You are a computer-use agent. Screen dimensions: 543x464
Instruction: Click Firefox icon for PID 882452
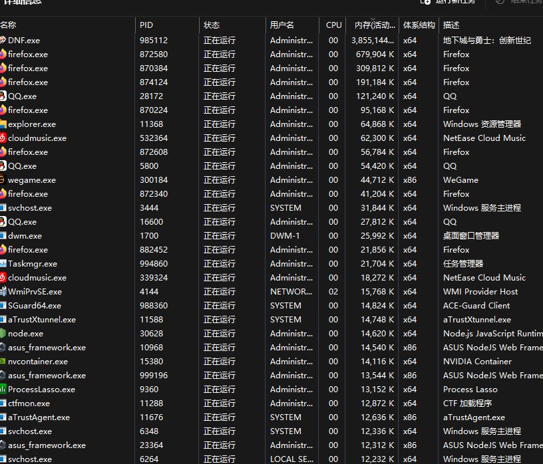pos(3,249)
